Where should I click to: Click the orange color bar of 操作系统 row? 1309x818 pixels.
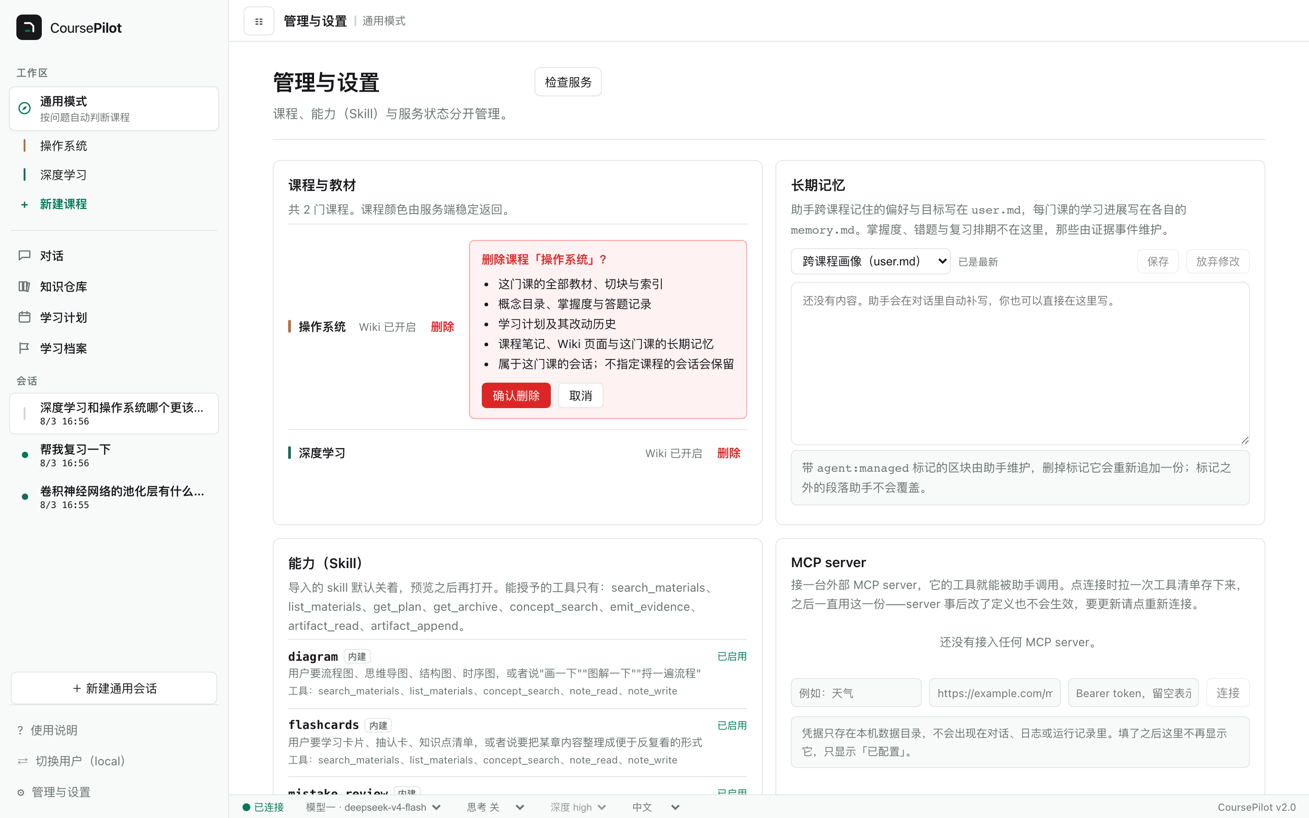pyautogui.click(x=290, y=326)
